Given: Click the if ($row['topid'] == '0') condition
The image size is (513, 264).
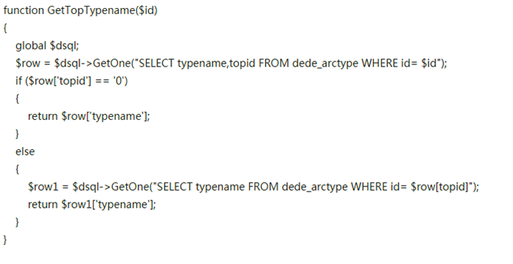Looking at the screenshot, I should [x=72, y=80].
